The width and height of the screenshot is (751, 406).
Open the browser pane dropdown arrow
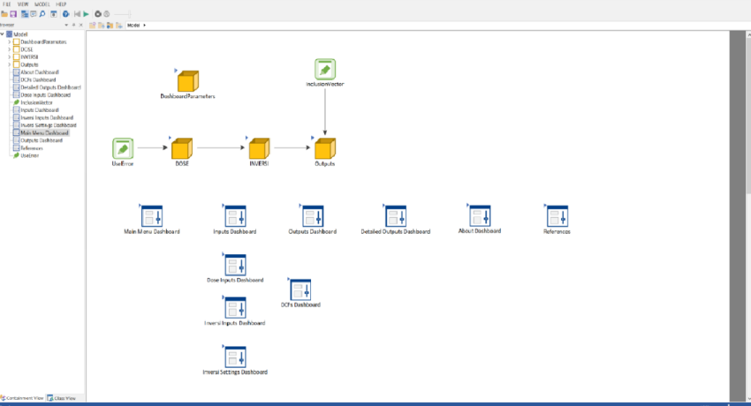pyautogui.click(x=66, y=25)
